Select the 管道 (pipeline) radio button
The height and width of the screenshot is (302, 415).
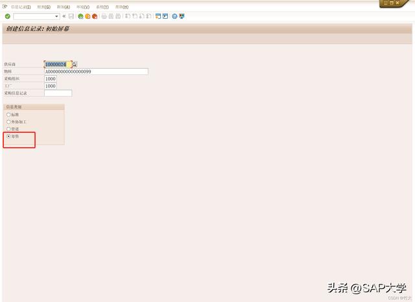pos(8,129)
